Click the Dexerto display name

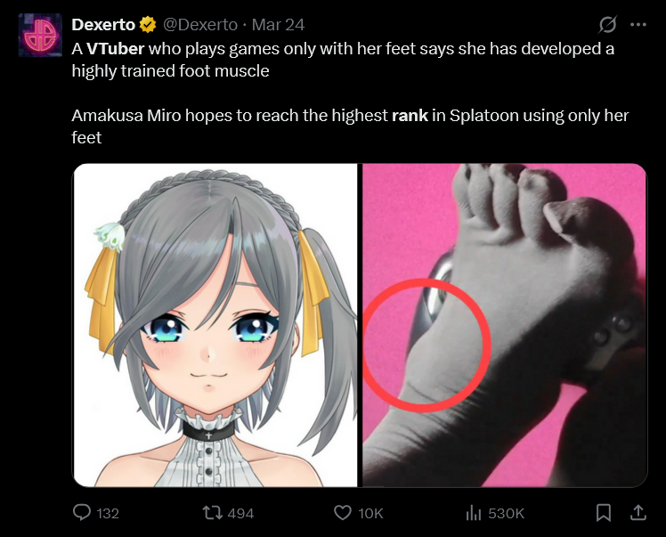103,25
